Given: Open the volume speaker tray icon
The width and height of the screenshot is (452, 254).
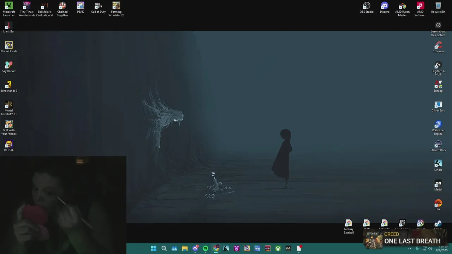Looking at the screenshot, I should coord(430,248).
